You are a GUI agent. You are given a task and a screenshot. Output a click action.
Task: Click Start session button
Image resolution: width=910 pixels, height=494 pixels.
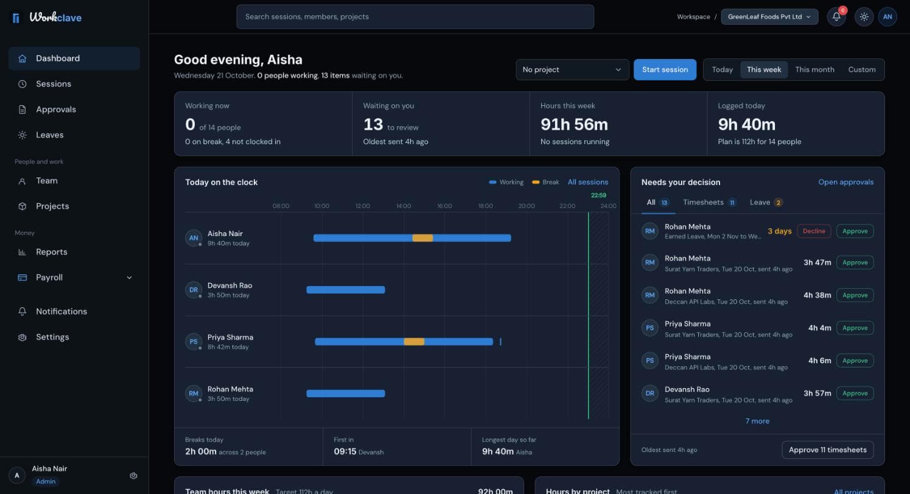click(x=665, y=69)
